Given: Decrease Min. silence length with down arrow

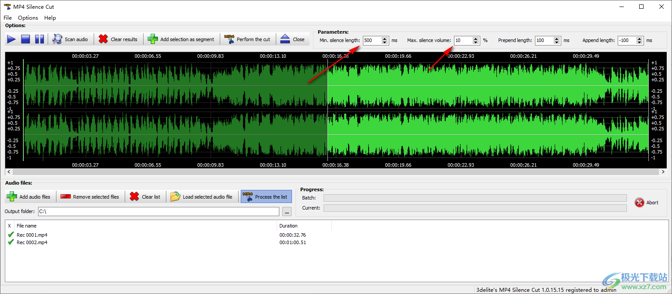Looking at the screenshot, I should click(x=385, y=42).
